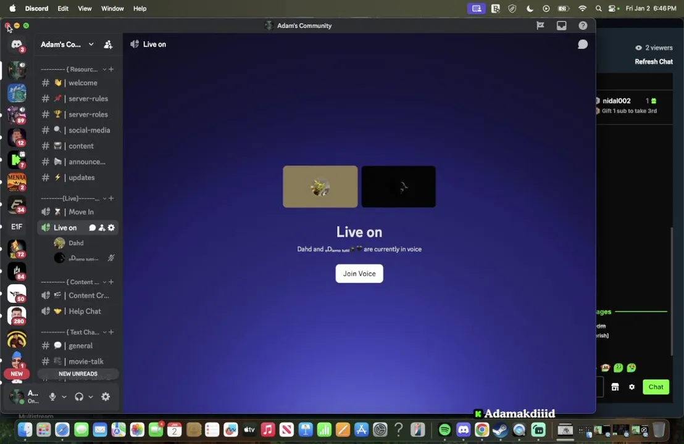Screen dimensions: 684x444
Task: Open Threads flag icon in title bar
Action: [540, 26]
